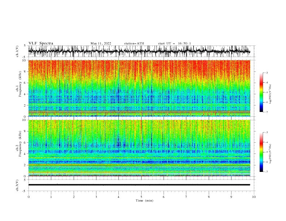Click time axis tick label "3"
This screenshot has width=286, height=221.
[x=96, y=197]
